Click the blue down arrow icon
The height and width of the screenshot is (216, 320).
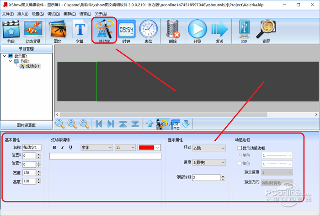pos(186,123)
